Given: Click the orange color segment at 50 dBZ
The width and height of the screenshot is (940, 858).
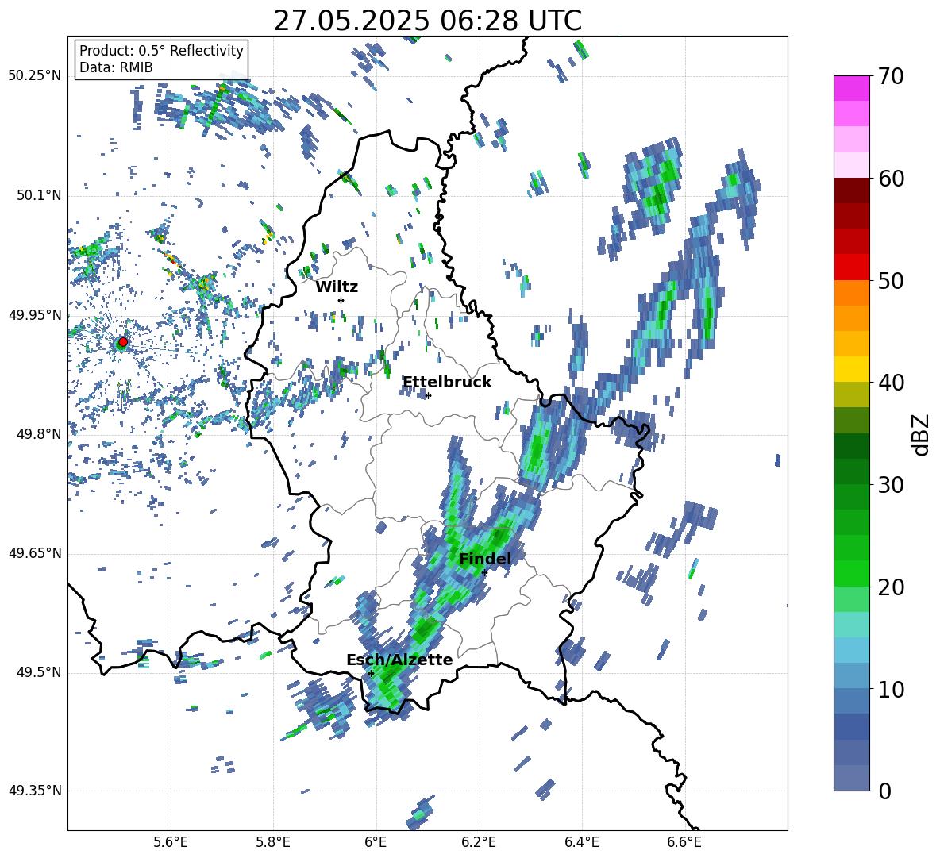Looking at the screenshot, I should coord(851,293).
